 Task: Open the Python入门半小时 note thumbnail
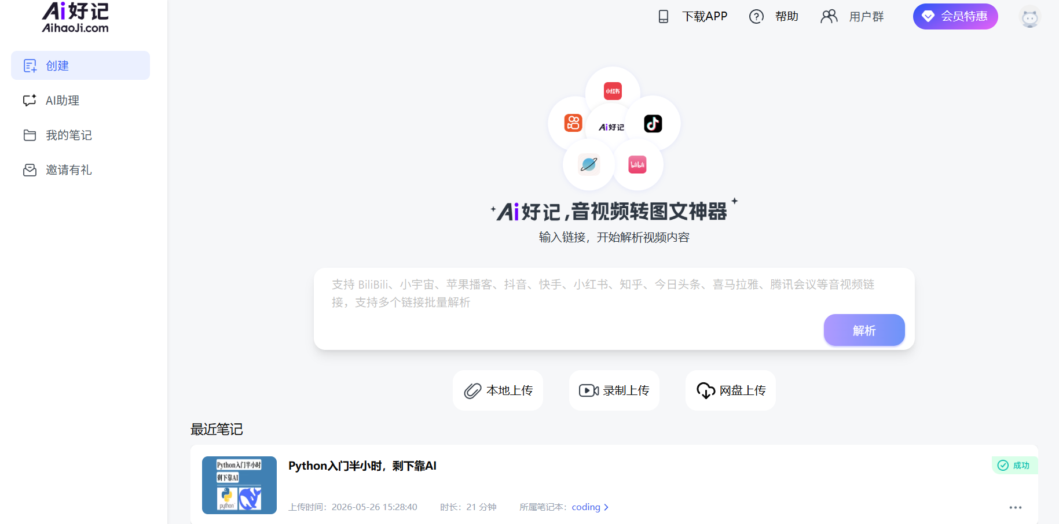[x=239, y=485]
